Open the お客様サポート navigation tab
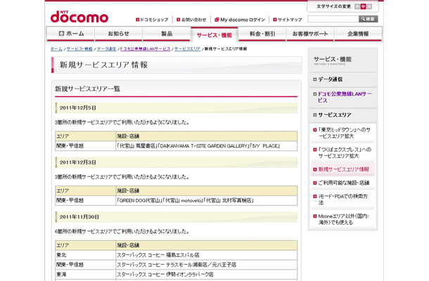The image size is (429, 281). [310, 34]
